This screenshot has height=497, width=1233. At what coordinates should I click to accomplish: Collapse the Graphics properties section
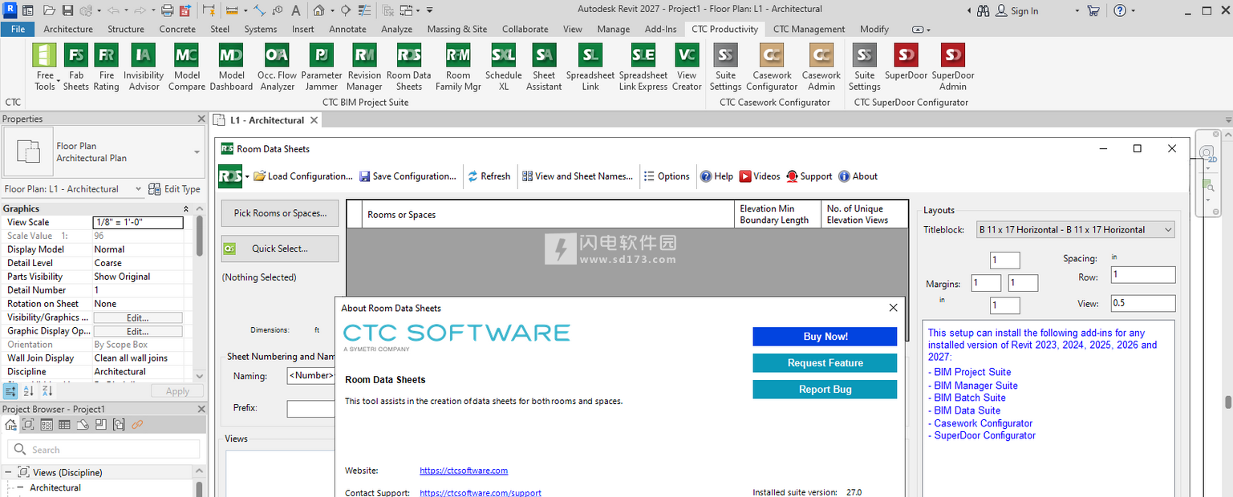coord(186,208)
